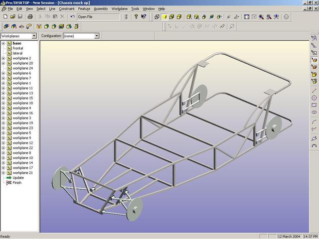Click the isometric view cube icon
This screenshot has width=319, height=239.
pyautogui.click(x=196, y=16)
